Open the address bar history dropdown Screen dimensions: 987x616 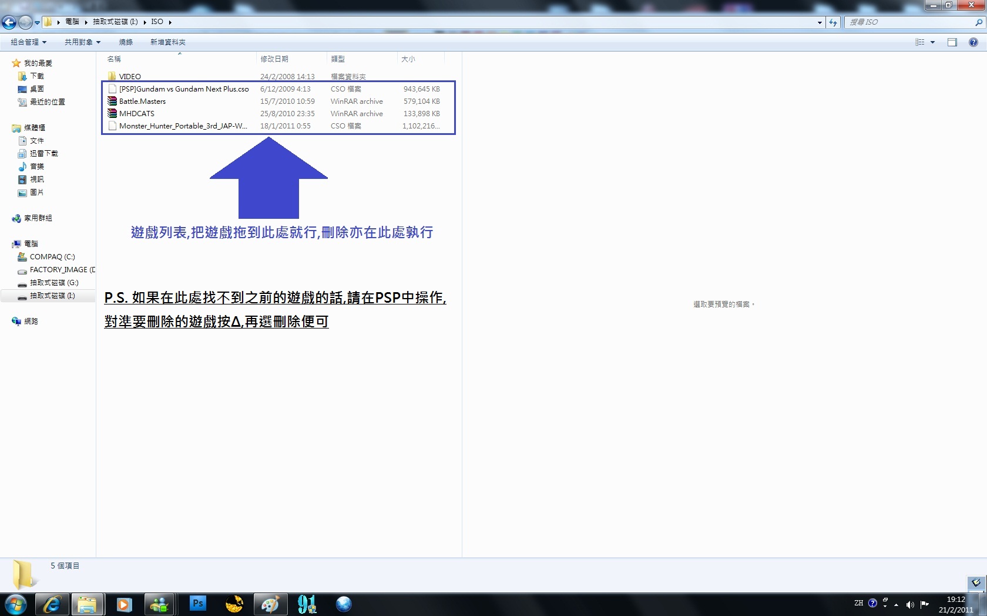[820, 22]
